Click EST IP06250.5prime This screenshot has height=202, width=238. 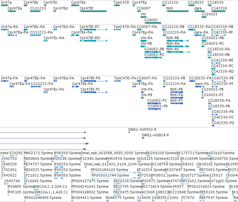(58, 167)
